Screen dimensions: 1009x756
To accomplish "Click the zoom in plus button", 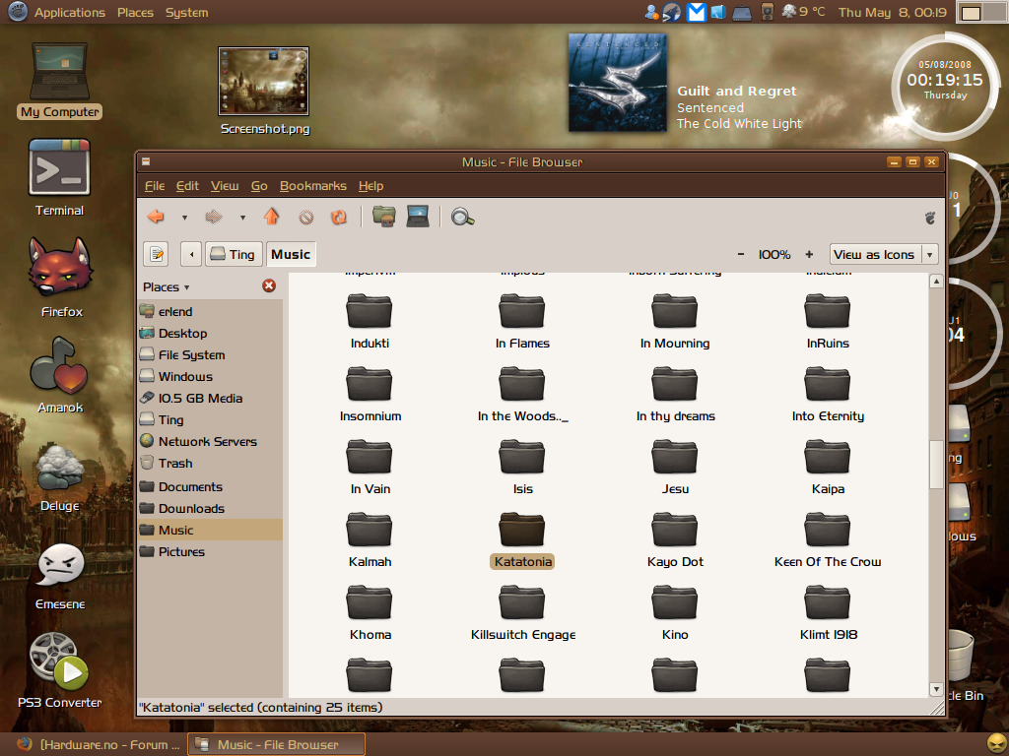I will click(809, 254).
